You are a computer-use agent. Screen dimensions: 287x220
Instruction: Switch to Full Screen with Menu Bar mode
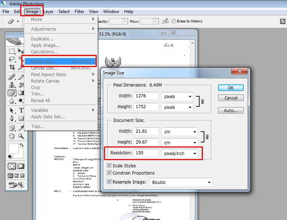click(17, 176)
